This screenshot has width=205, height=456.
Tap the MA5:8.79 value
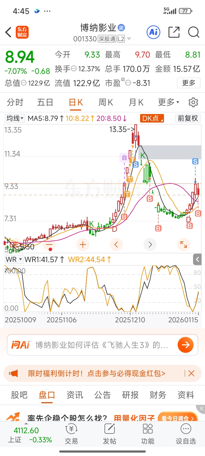point(46,118)
